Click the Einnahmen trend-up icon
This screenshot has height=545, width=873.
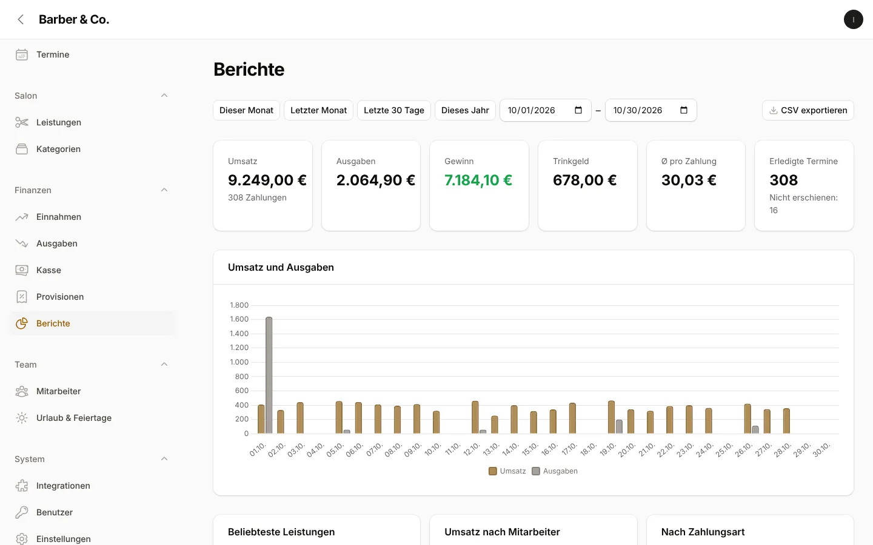22,217
